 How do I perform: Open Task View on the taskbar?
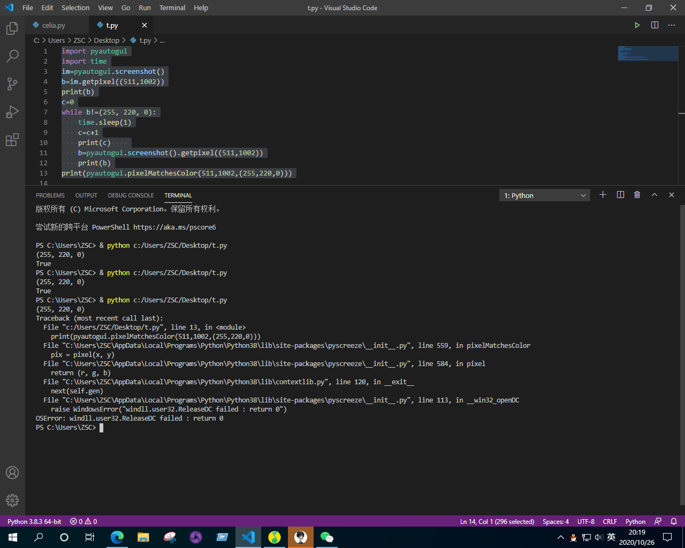point(90,537)
